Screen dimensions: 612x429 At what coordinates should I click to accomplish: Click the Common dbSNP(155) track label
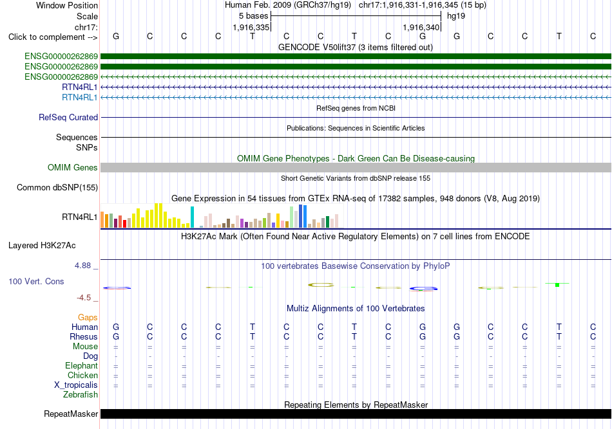click(x=57, y=187)
